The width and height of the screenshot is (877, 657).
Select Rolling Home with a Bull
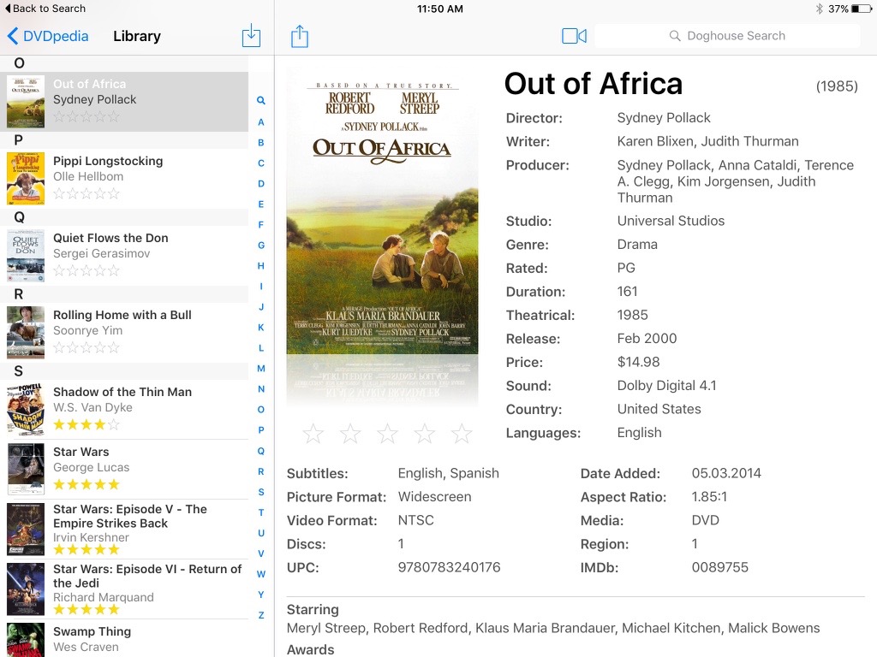pos(124,333)
